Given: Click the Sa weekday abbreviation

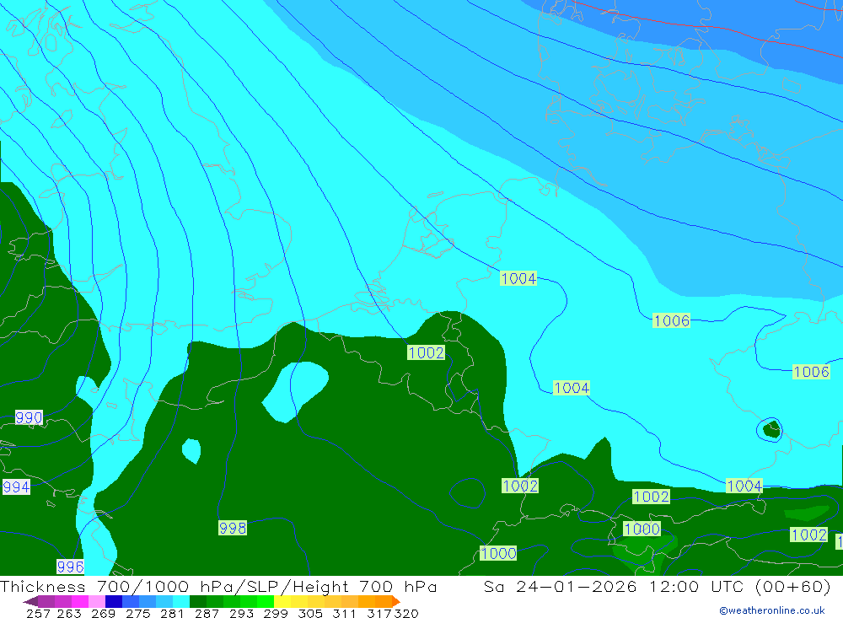Looking at the screenshot, I should (x=493, y=586).
